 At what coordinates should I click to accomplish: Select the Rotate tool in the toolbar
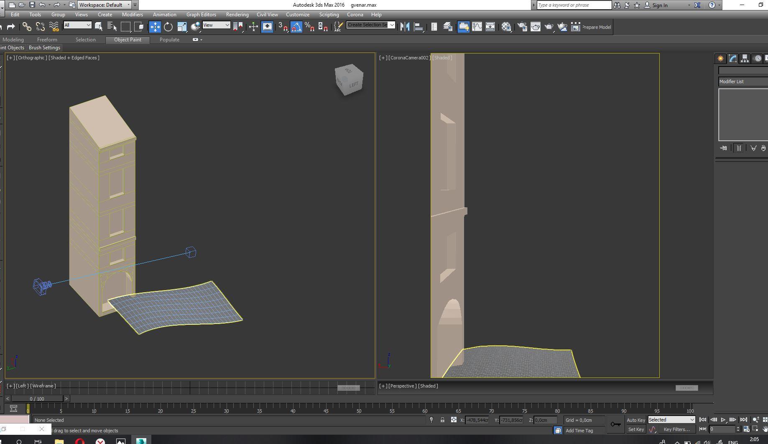point(168,27)
